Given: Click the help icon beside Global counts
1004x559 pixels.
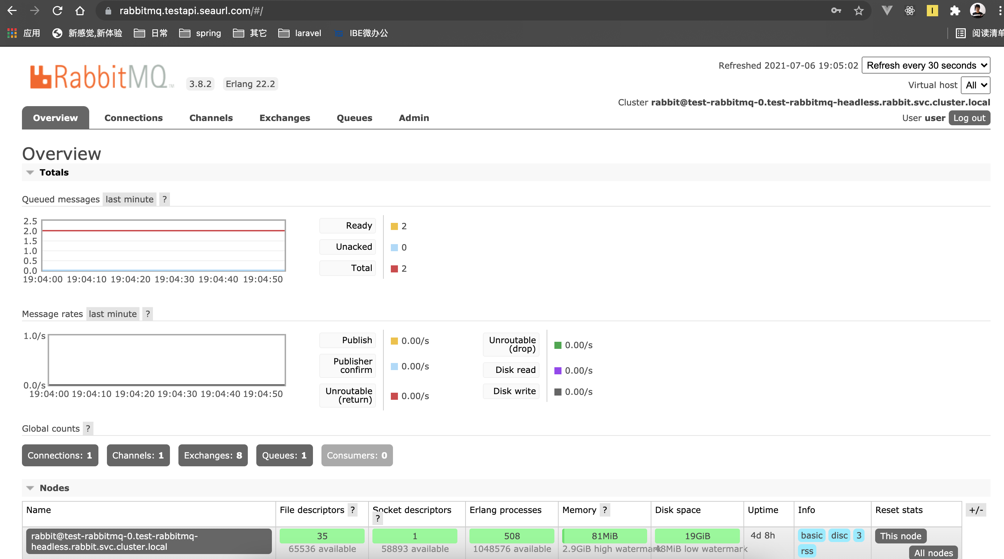Looking at the screenshot, I should click(x=88, y=428).
